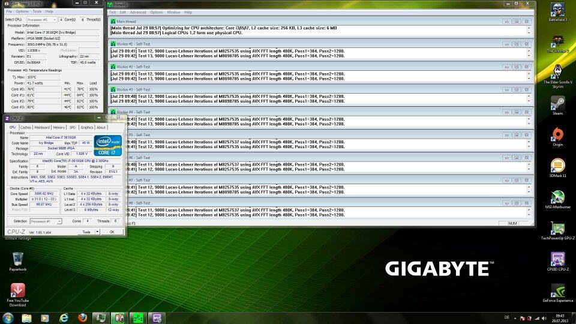This screenshot has height=324, width=576.
Task: Open MSI Afterburner desktop icon
Action: pyautogui.click(x=557, y=199)
